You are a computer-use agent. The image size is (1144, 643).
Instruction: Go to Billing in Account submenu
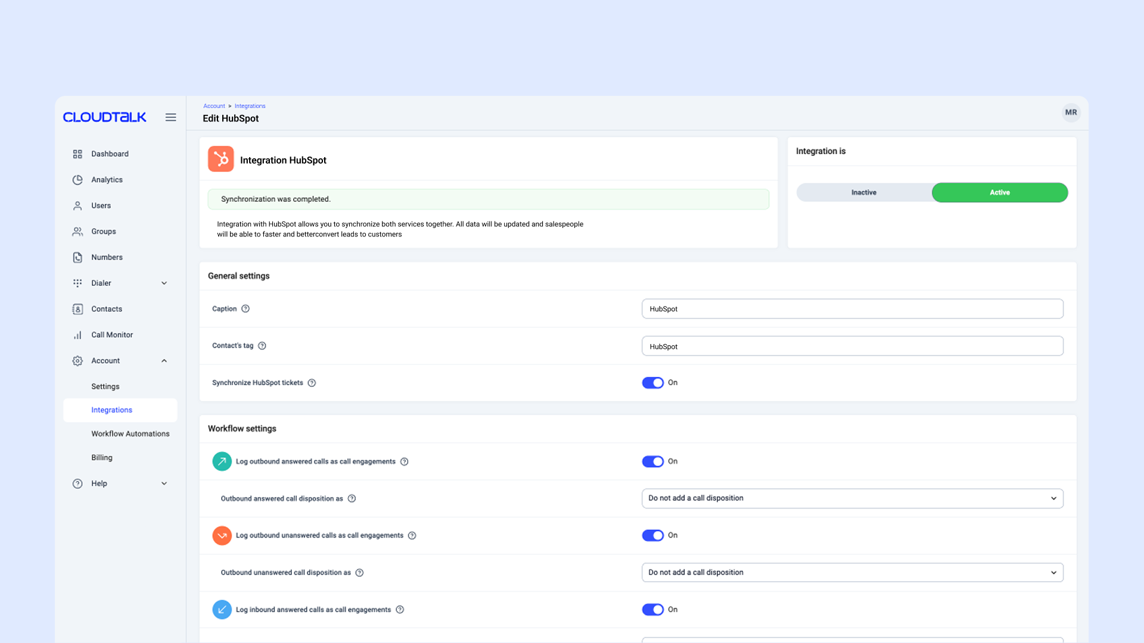click(x=102, y=458)
